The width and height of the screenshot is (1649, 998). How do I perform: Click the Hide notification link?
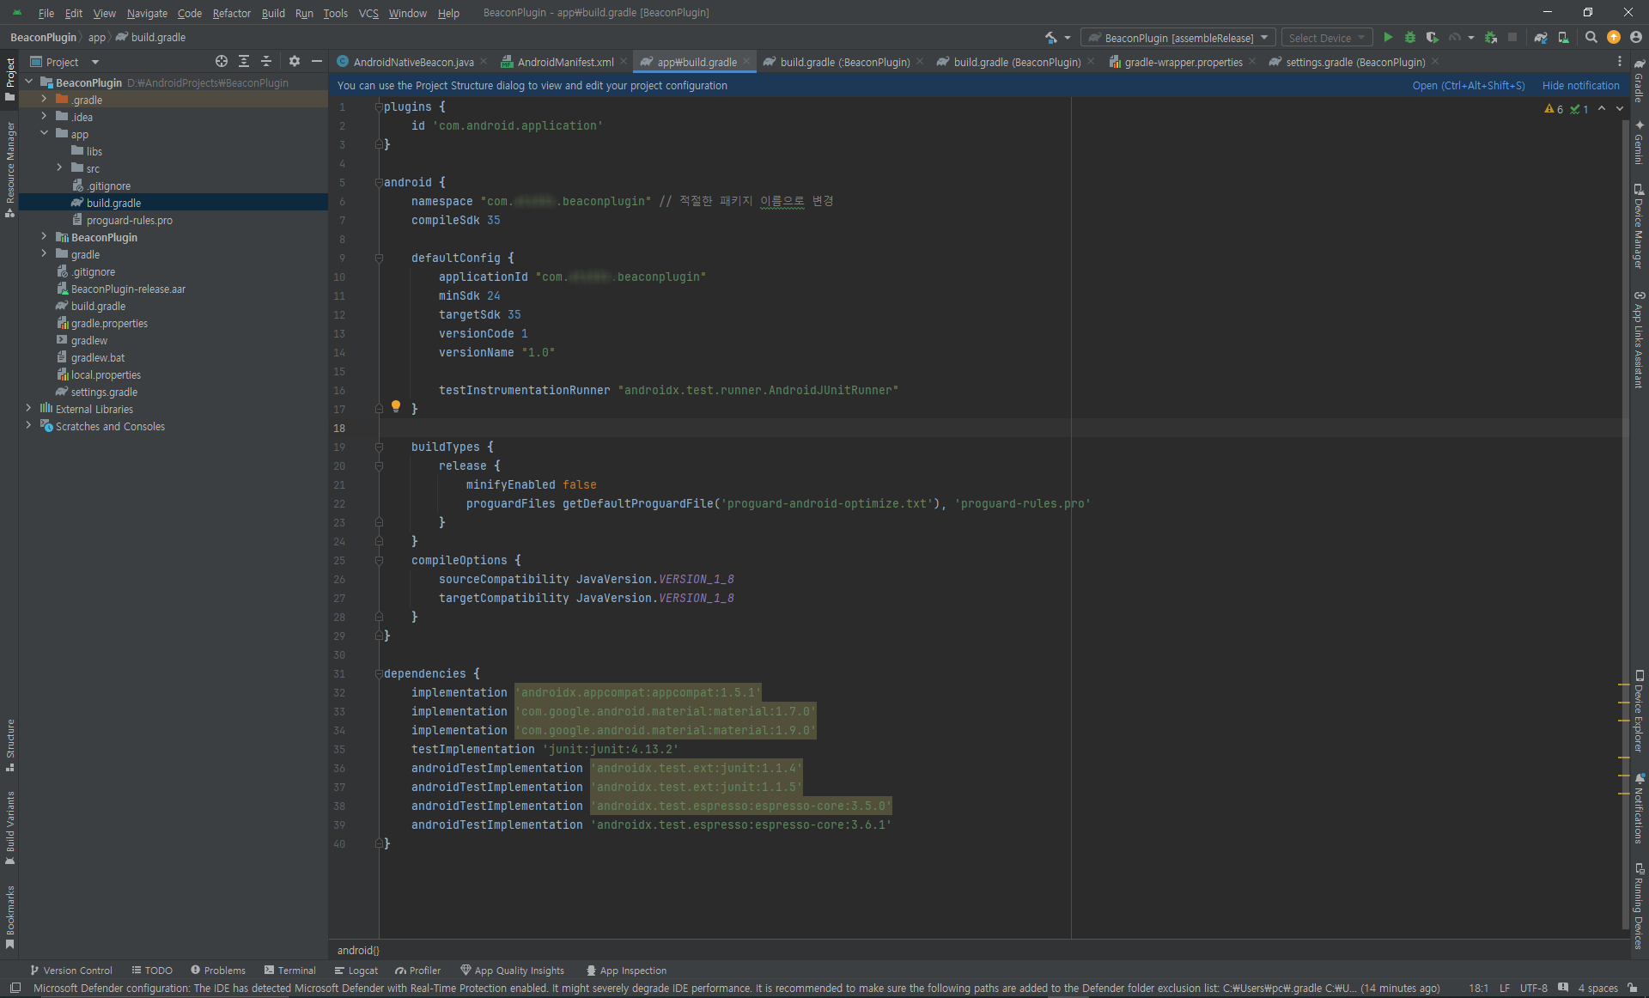pyautogui.click(x=1580, y=86)
